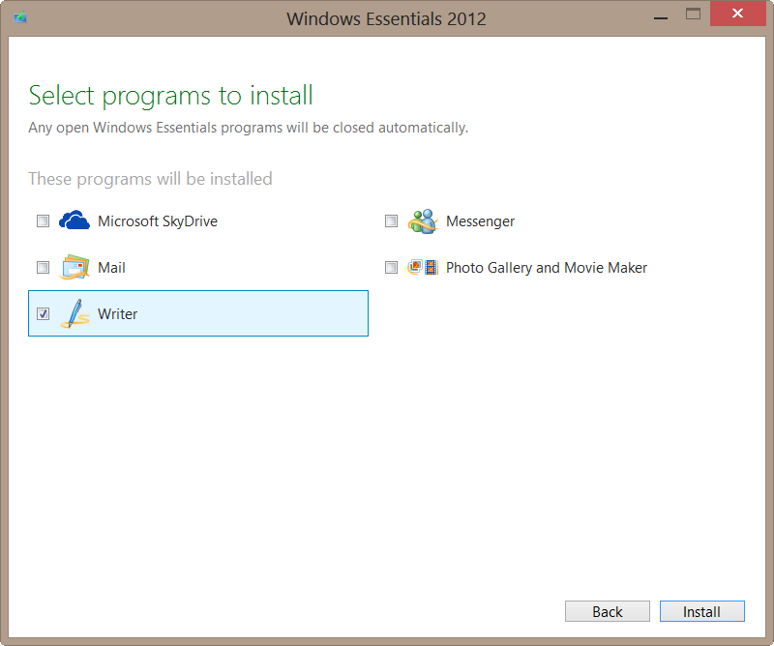The width and height of the screenshot is (774, 646).
Task: Click the Mail envelope icon
Action: point(74,267)
